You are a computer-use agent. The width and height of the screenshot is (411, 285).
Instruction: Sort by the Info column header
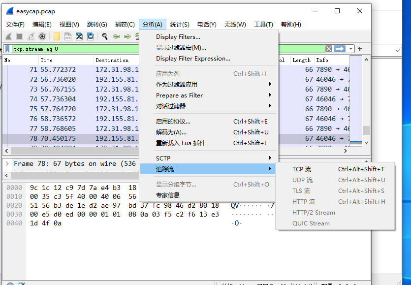[332, 60]
